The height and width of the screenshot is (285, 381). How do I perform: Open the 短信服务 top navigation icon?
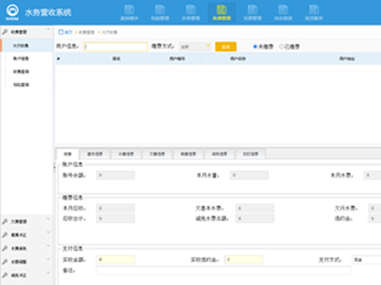point(314,10)
